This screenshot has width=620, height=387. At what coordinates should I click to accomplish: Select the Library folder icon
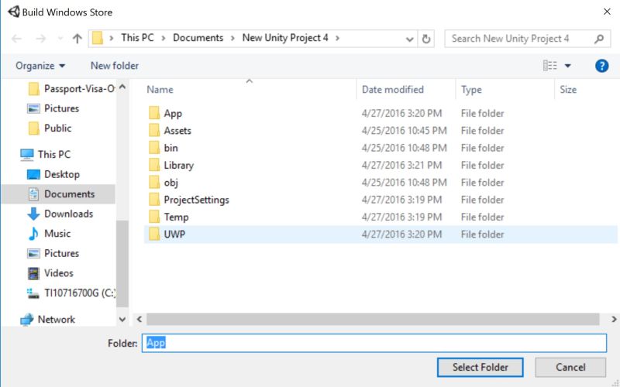(154, 165)
